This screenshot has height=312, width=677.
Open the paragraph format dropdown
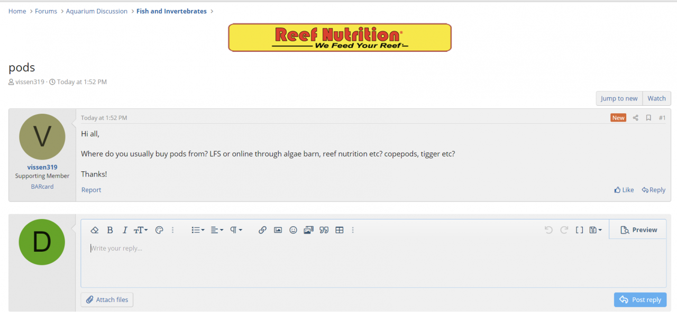click(x=236, y=230)
